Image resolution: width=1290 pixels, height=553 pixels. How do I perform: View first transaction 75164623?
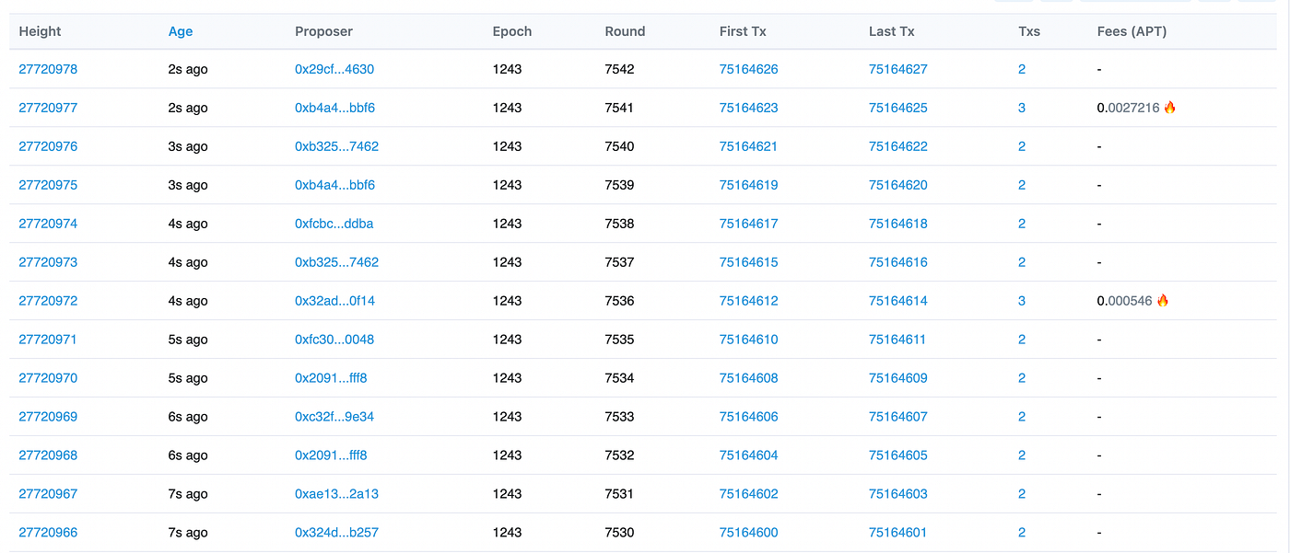pyautogui.click(x=748, y=108)
